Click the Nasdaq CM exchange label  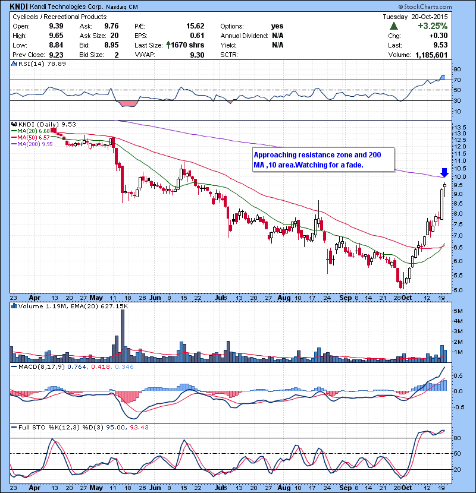click(121, 7)
